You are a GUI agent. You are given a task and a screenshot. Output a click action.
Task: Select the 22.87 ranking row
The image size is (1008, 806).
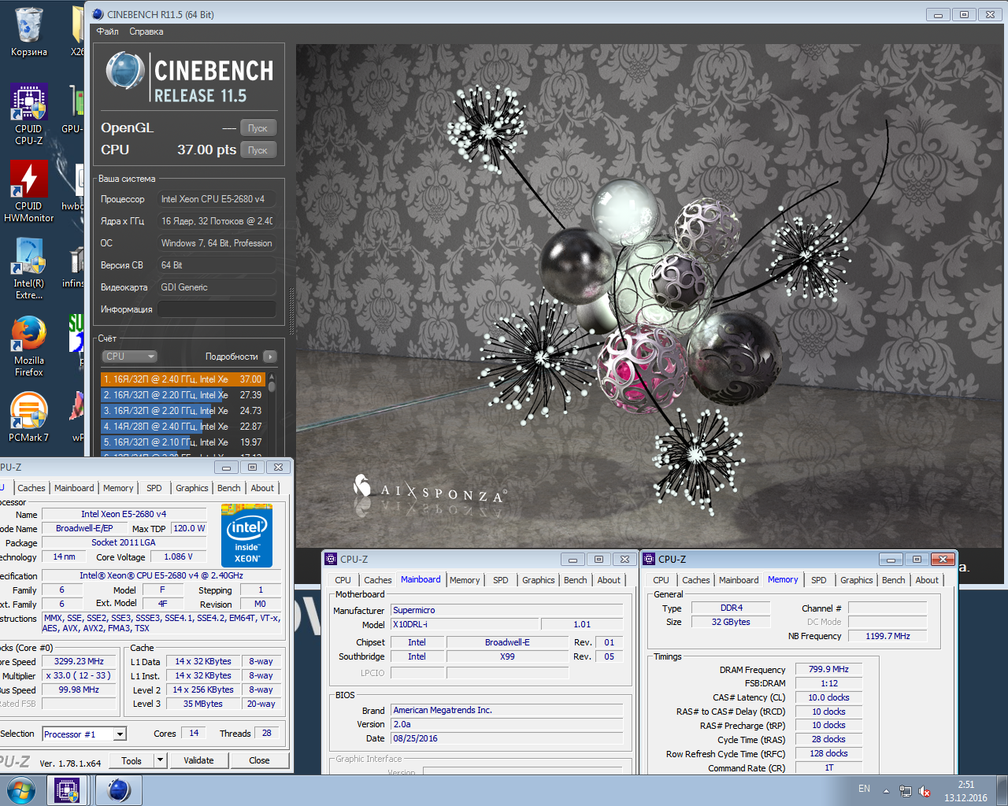pyautogui.click(x=183, y=427)
